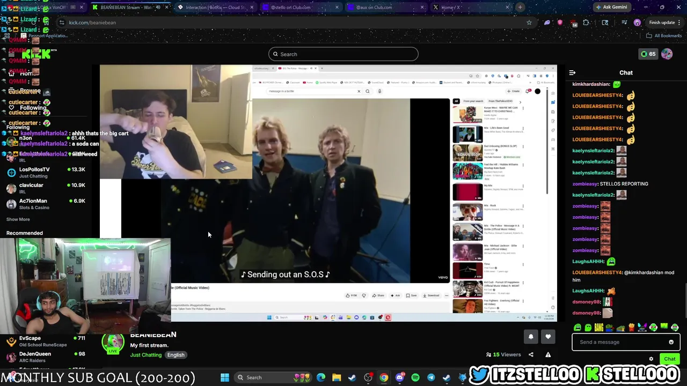Open Telegram from the taskbar
687x386 pixels.
click(x=431, y=377)
